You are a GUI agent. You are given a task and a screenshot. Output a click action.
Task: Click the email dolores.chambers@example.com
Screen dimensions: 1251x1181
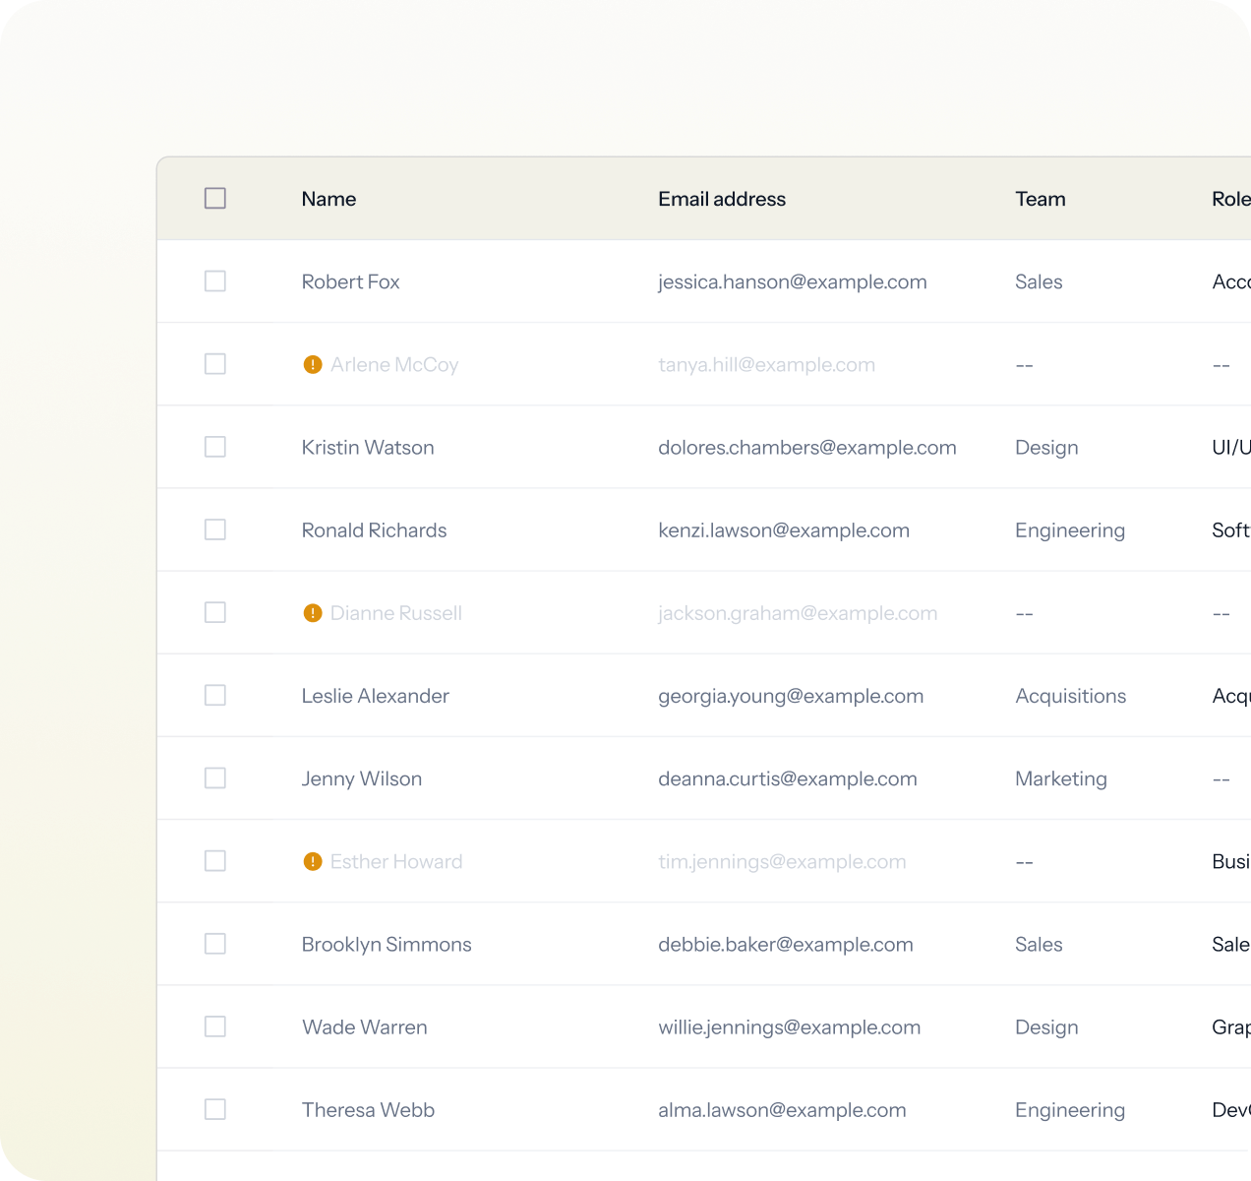point(807,448)
